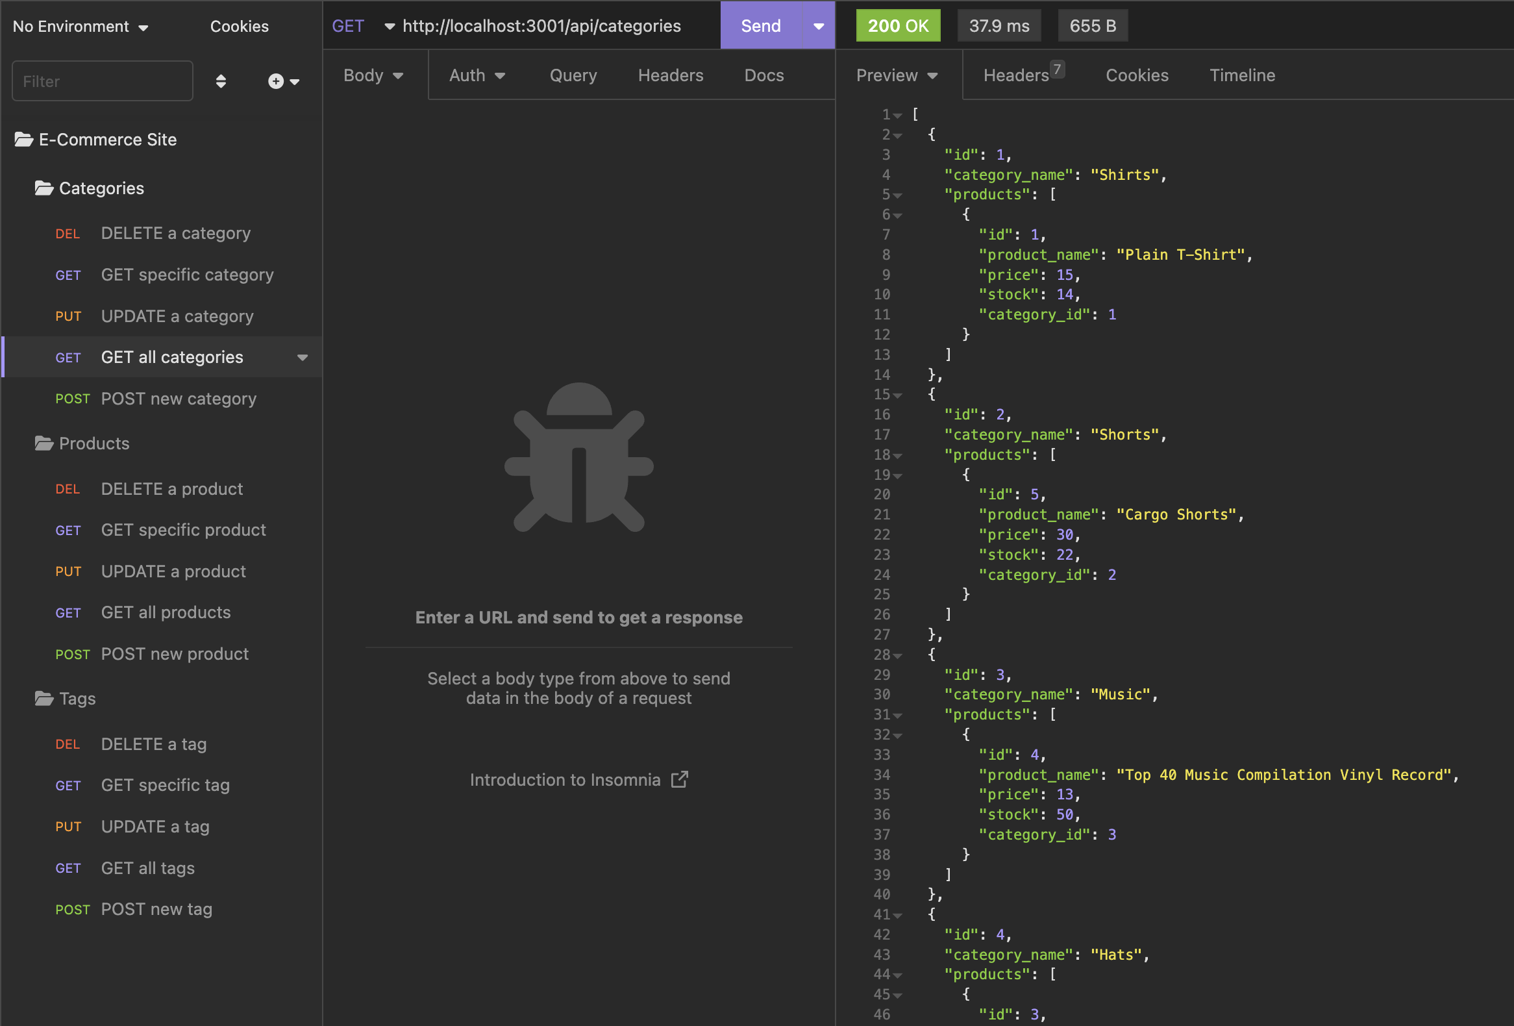Click the 200 OK status badge
1514x1026 pixels.
click(898, 25)
